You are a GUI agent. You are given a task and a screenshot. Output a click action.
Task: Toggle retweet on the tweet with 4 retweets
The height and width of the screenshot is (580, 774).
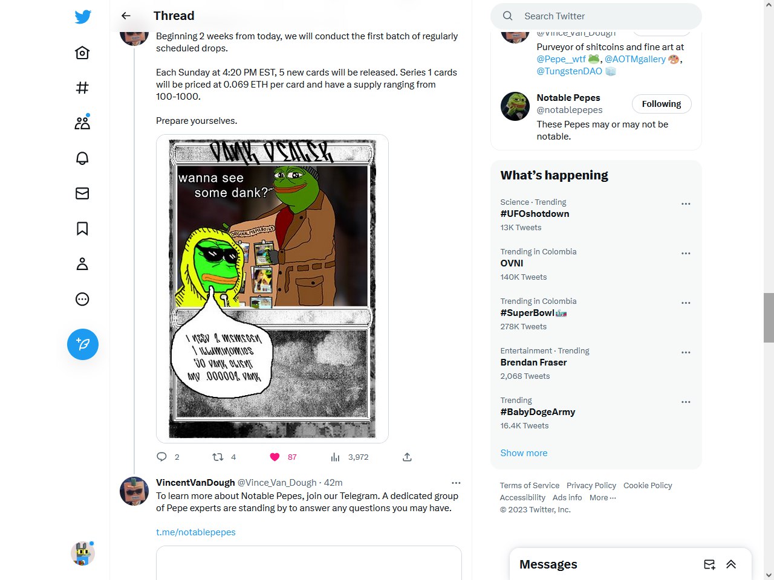coord(218,457)
